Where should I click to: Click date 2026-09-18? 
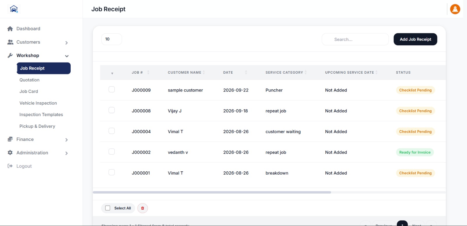tap(236, 111)
